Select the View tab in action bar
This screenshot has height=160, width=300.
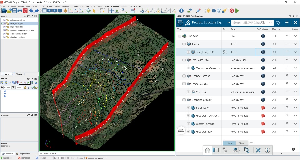coord(229,143)
